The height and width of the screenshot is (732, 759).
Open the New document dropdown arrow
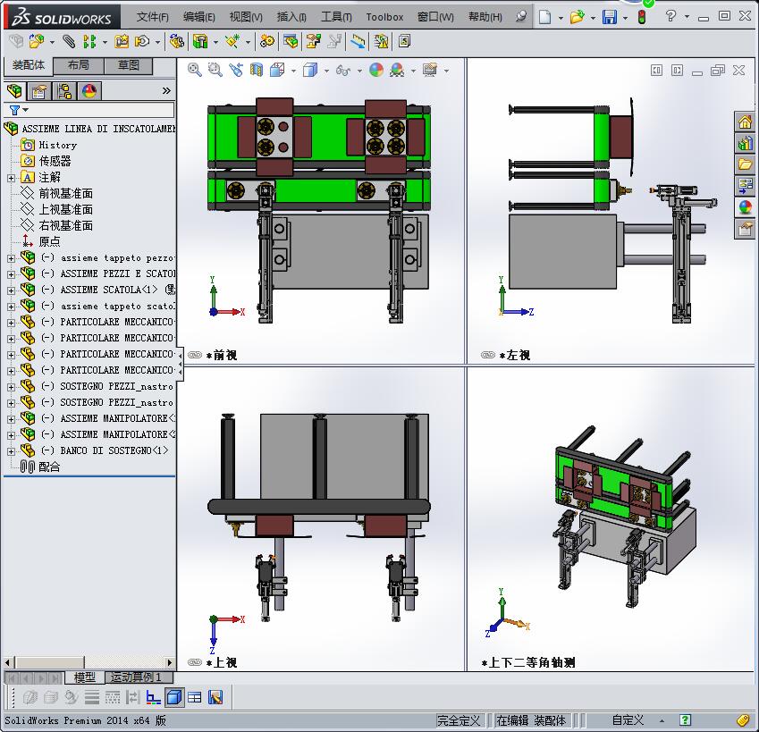point(561,18)
